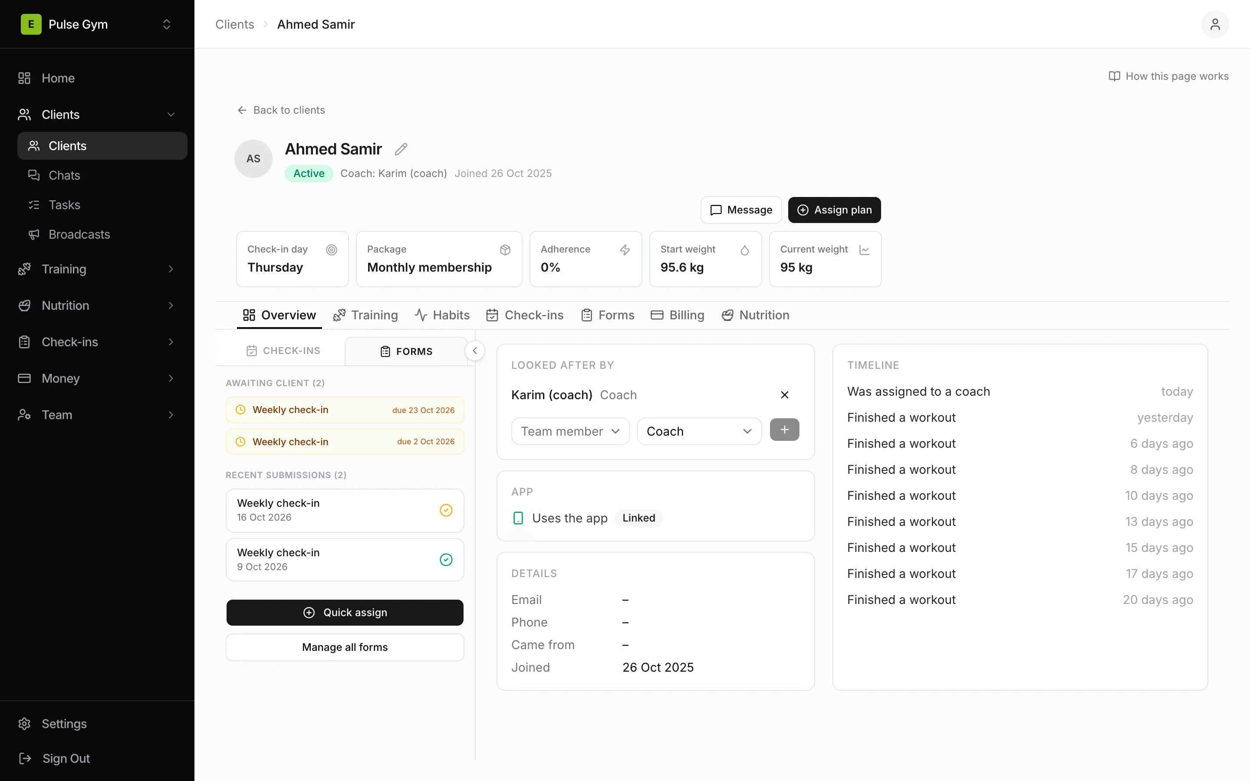Click Manage all forms button

[x=345, y=647]
